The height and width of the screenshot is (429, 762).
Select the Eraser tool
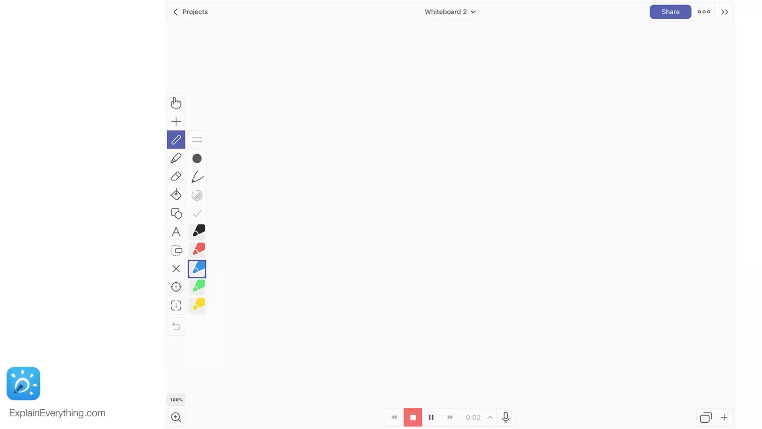176,176
